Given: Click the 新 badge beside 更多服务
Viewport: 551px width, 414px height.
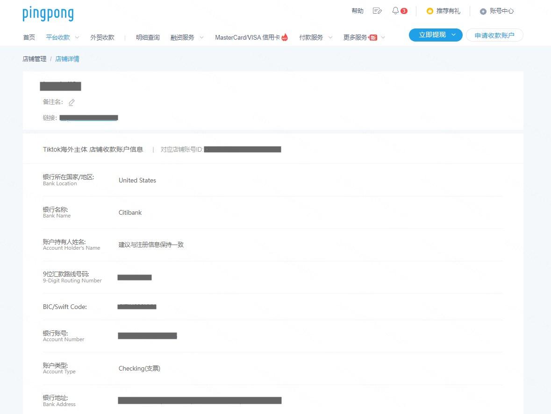Looking at the screenshot, I should coord(373,37).
